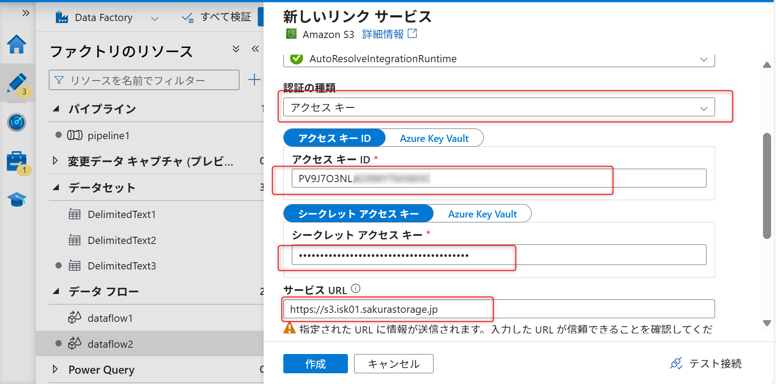Click the DelimitedText1 dataset table icon
Image resolution: width=776 pixels, height=384 pixels.
coord(75,214)
